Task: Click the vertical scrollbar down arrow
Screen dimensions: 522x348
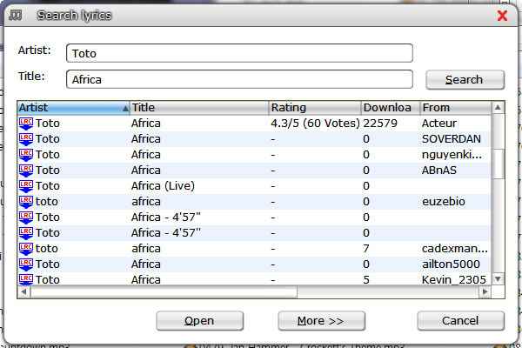Action: pyautogui.click(x=498, y=278)
